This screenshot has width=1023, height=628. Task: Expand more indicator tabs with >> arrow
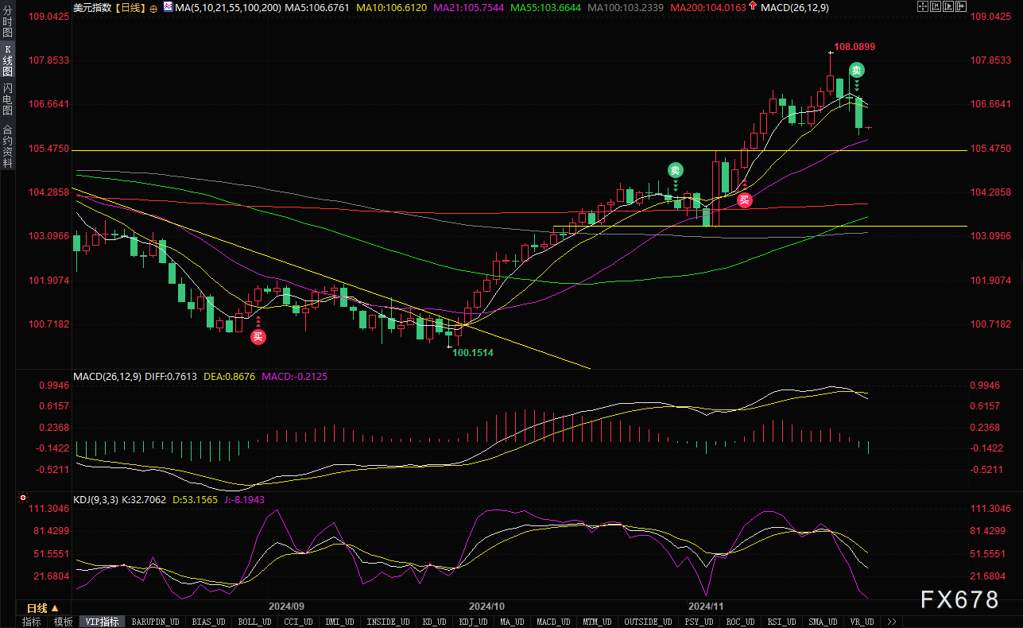pyautogui.click(x=892, y=622)
